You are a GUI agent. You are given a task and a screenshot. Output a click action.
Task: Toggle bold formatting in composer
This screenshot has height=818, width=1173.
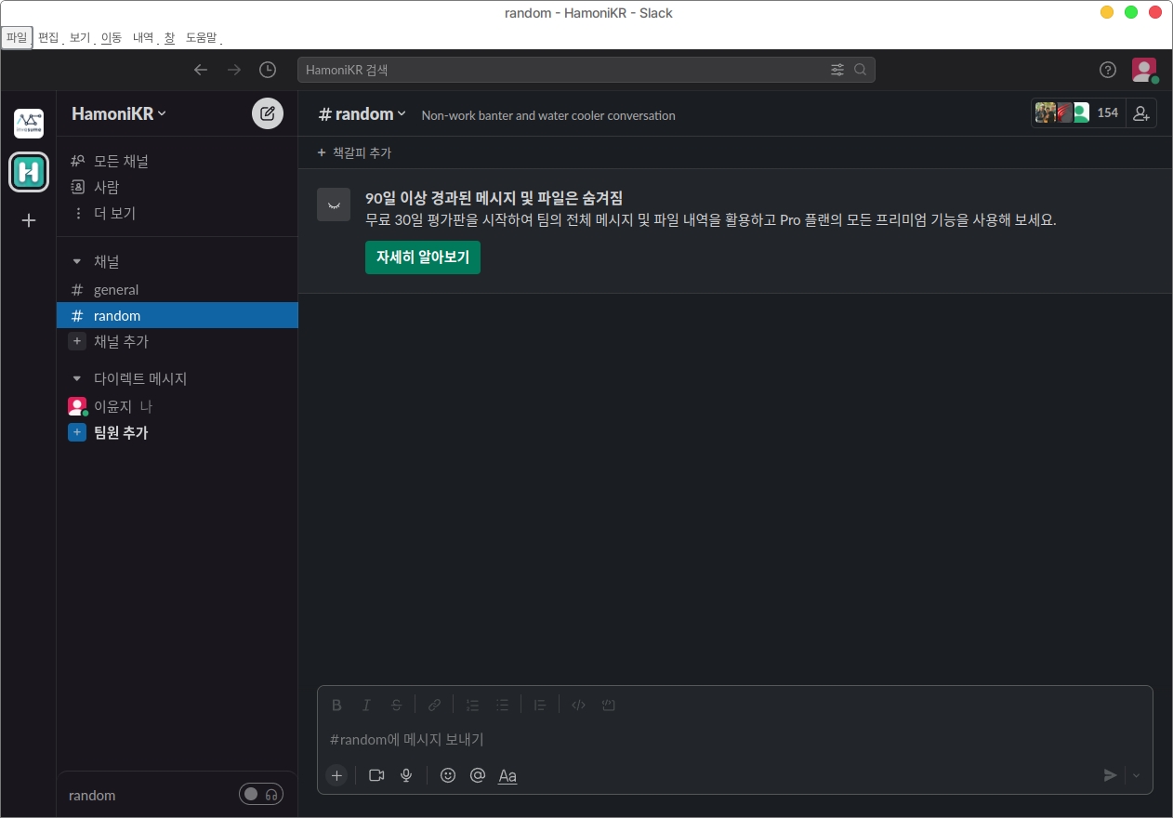click(337, 705)
